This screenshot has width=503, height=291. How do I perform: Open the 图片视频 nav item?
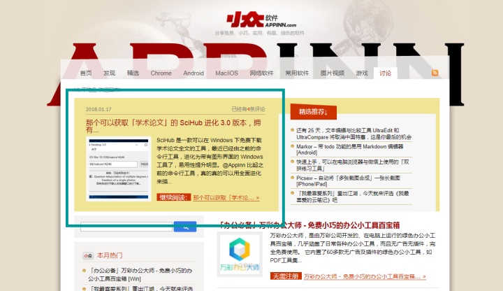click(332, 73)
